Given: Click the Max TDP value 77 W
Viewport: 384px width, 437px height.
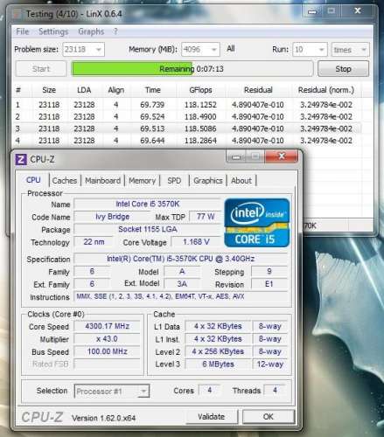Looking at the screenshot, I should point(206,217).
